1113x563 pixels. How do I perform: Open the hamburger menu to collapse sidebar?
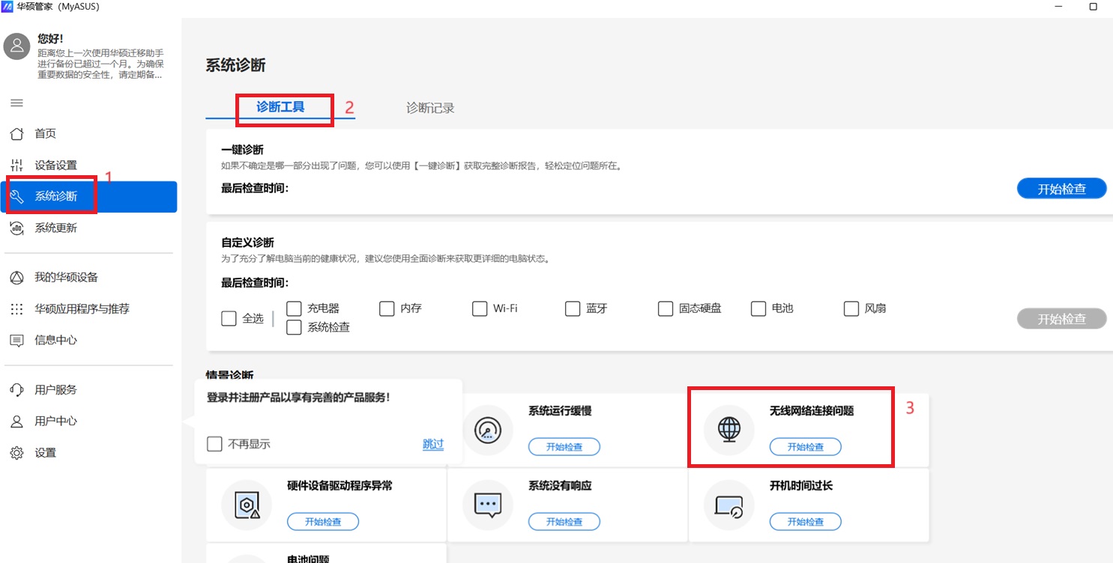pyautogui.click(x=16, y=103)
